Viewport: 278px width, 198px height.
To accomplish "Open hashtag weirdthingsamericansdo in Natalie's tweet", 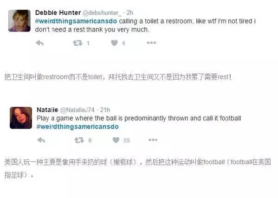I will pos(78,127).
